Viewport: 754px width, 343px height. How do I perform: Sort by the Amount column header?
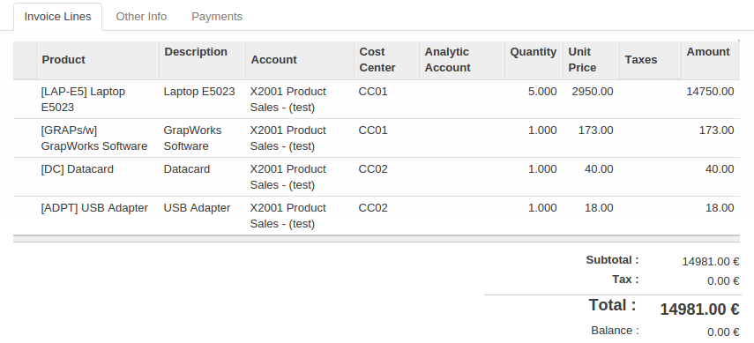tap(710, 60)
